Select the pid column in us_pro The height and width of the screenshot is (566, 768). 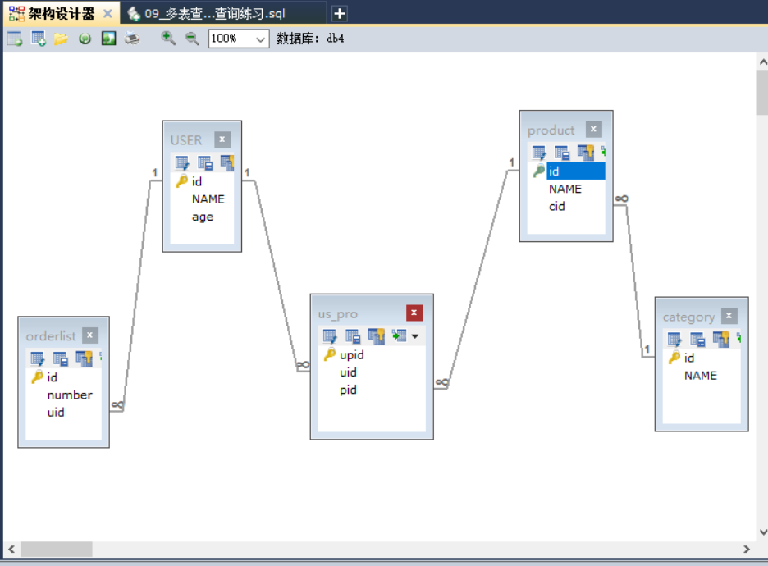tap(349, 390)
